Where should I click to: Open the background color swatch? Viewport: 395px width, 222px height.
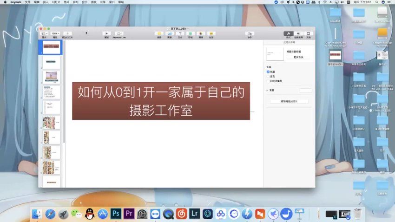coord(306,90)
